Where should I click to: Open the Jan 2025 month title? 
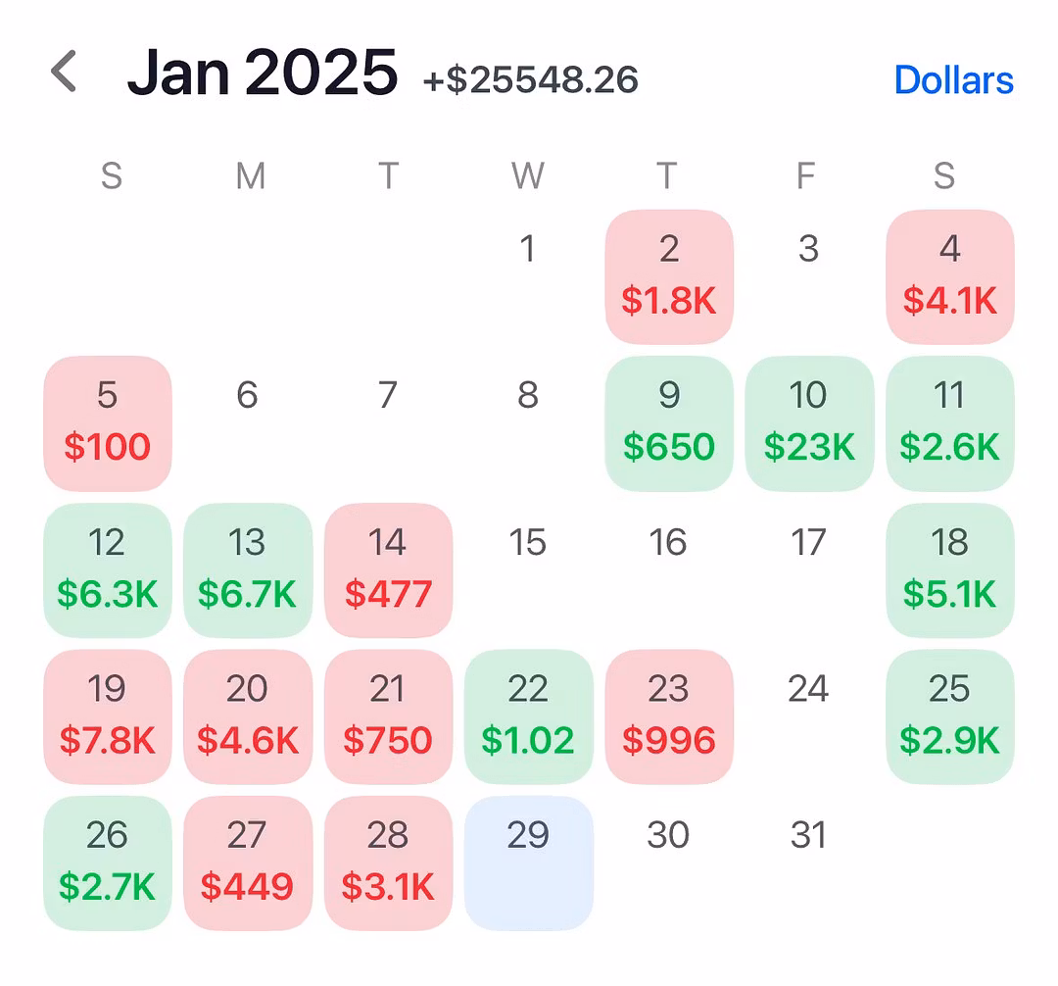click(x=262, y=73)
